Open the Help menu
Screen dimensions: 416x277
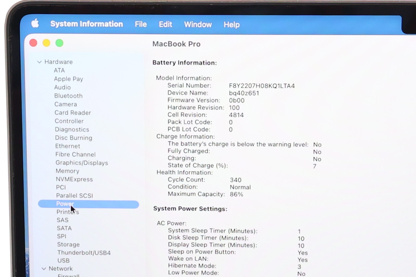coord(231,25)
